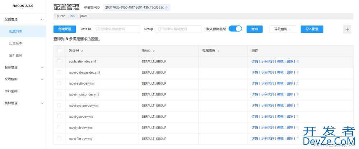Image resolution: width=359 pixels, height=149 pixels.
Task: Open more actions for application-dev.yml row
Action: (x=298, y=61)
